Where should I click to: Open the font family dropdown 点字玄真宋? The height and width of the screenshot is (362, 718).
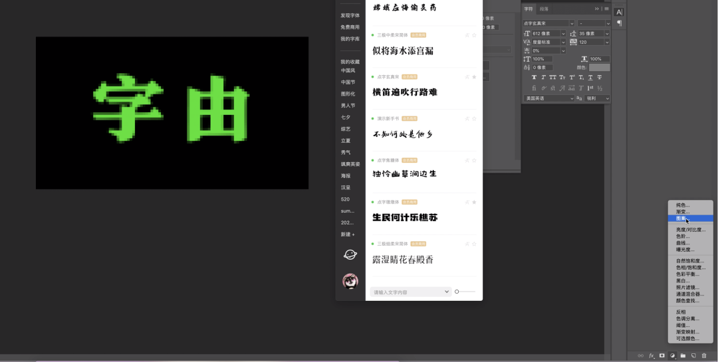[x=548, y=23]
